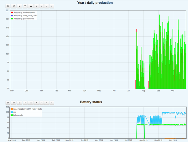188x142 pixels.
Task: Choose Month view for Battery status
Action: [19, 103]
